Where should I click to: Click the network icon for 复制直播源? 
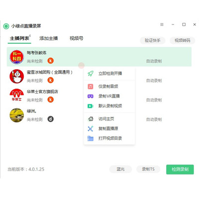point(91,128)
